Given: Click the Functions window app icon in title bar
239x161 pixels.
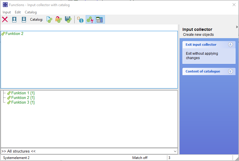Looking at the screenshot, I should (x=5, y=5).
